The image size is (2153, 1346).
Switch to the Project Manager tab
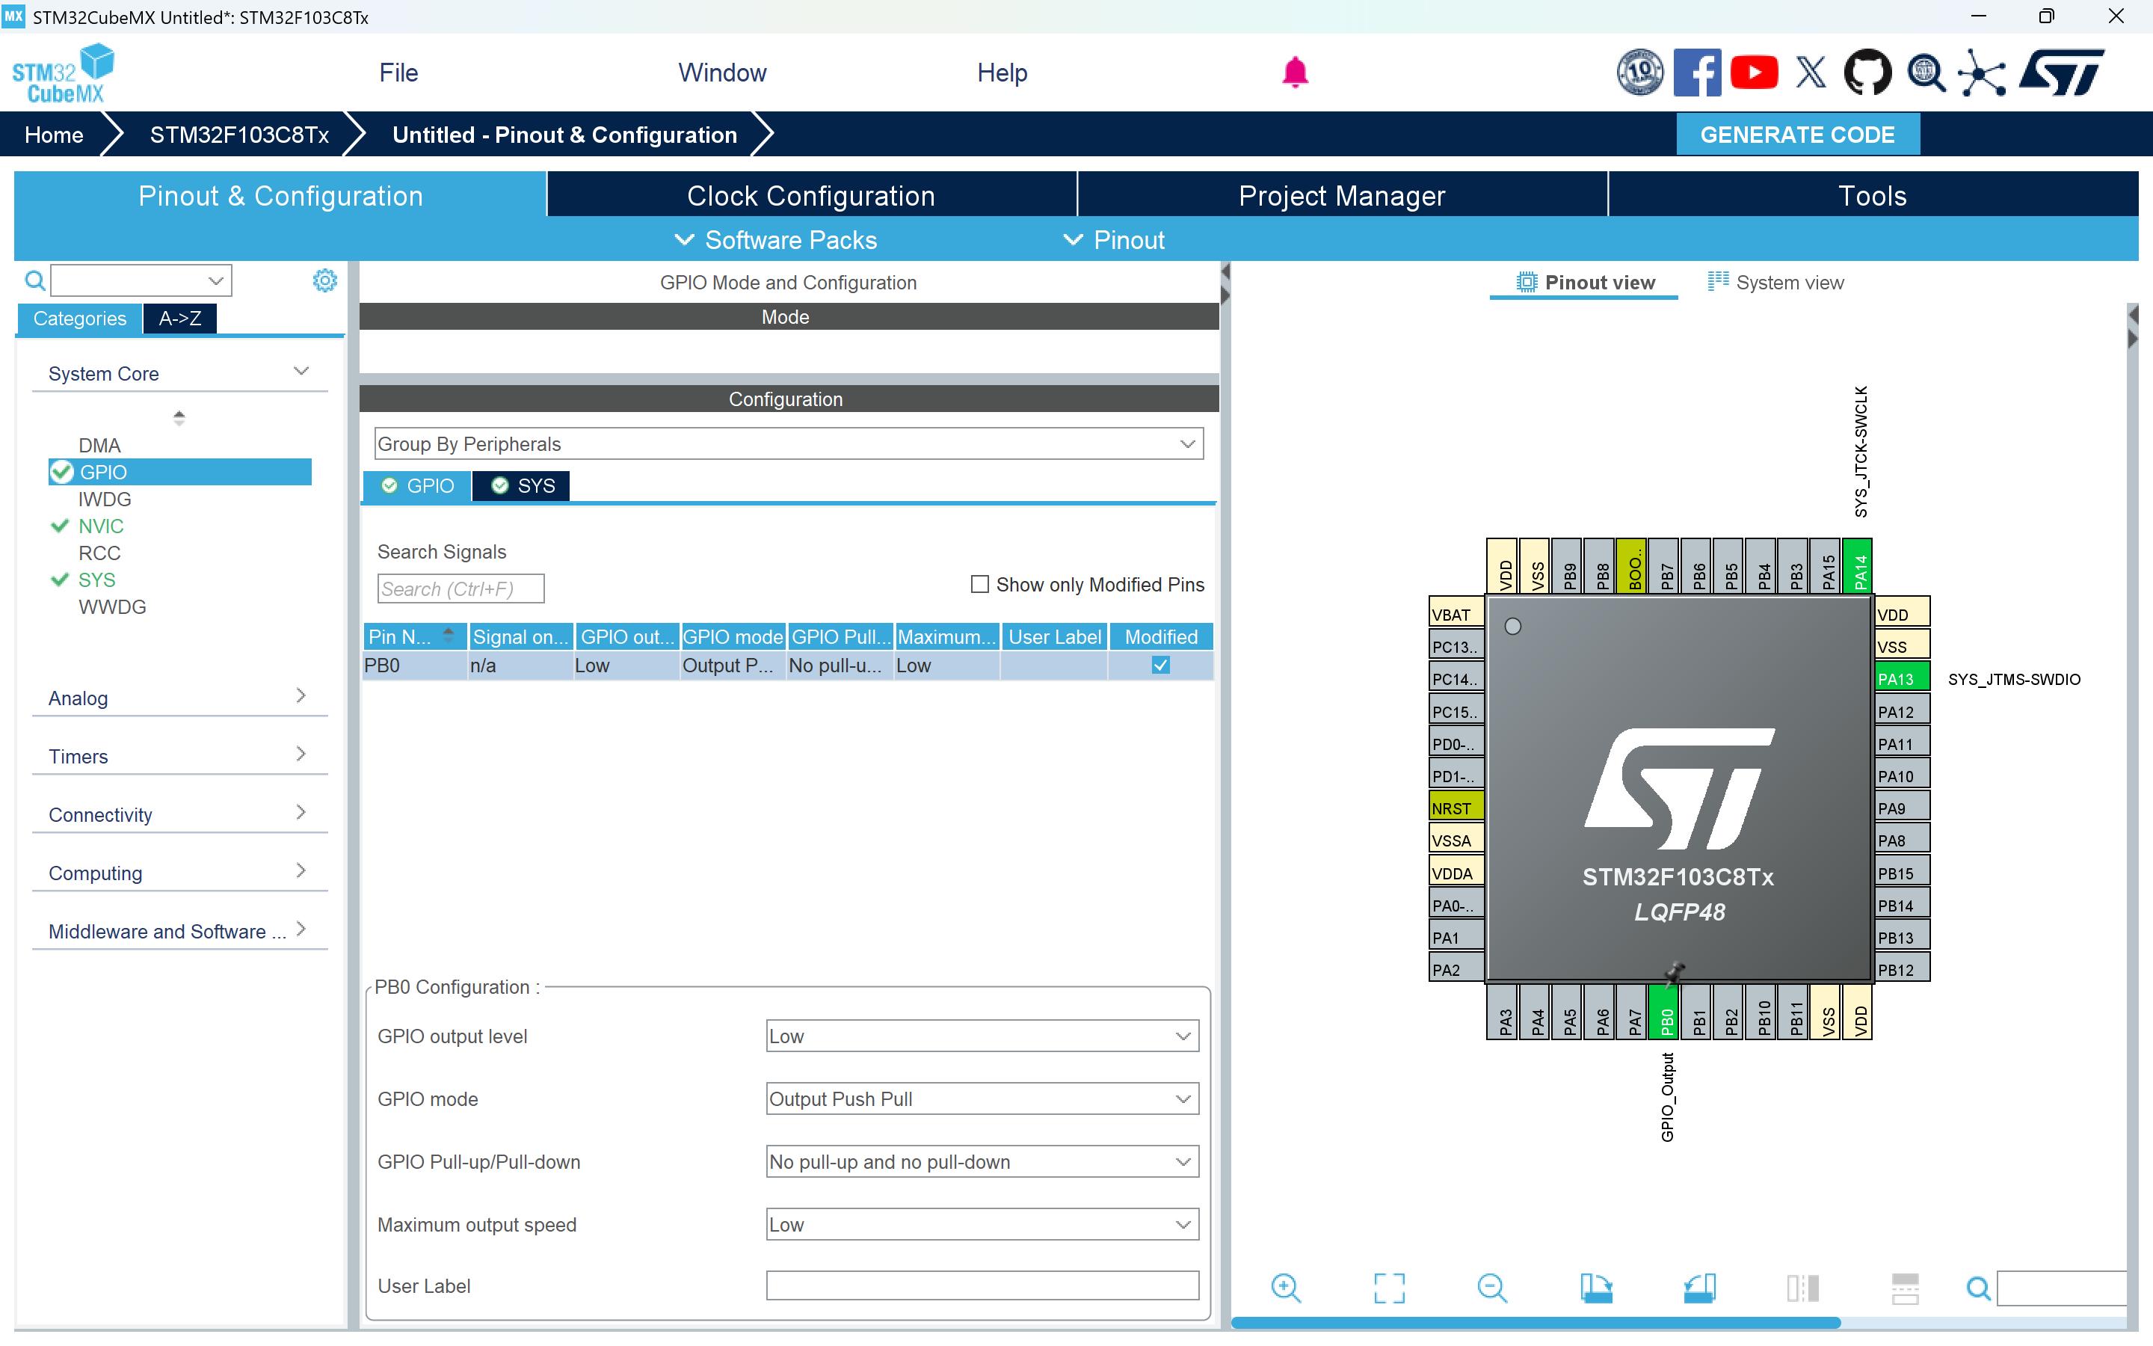coord(1342,195)
